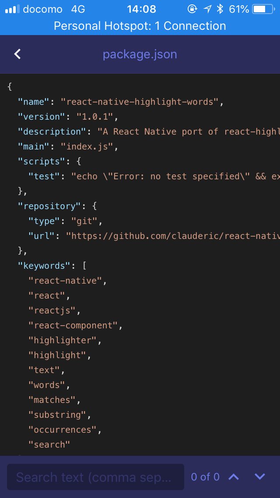Screen dimensions: 280x498
Task: Tap the "keywords" array key
Action: (44, 266)
